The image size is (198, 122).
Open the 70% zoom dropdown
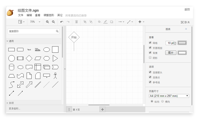point(35,22)
